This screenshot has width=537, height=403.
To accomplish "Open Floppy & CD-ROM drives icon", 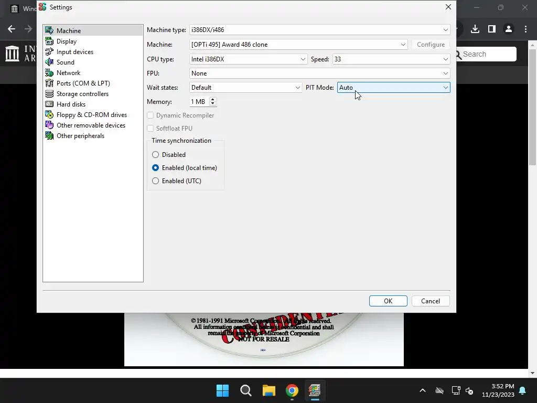I will click(x=49, y=115).
